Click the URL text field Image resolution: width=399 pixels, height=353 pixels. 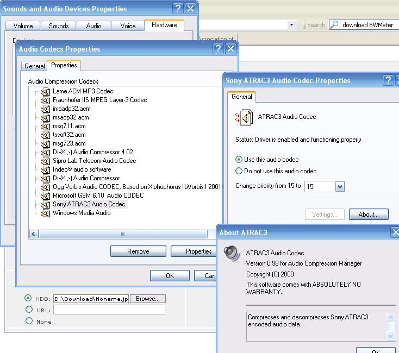109,310
